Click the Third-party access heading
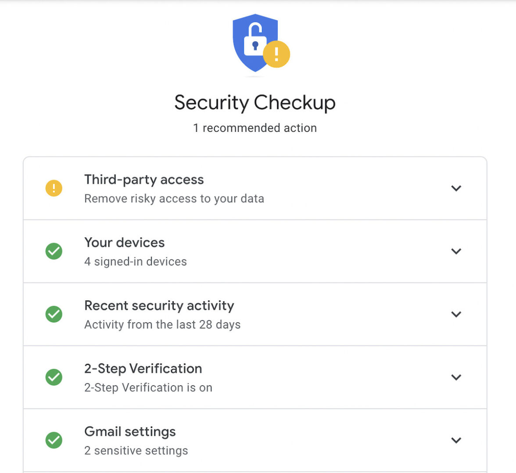 (144, 180)
